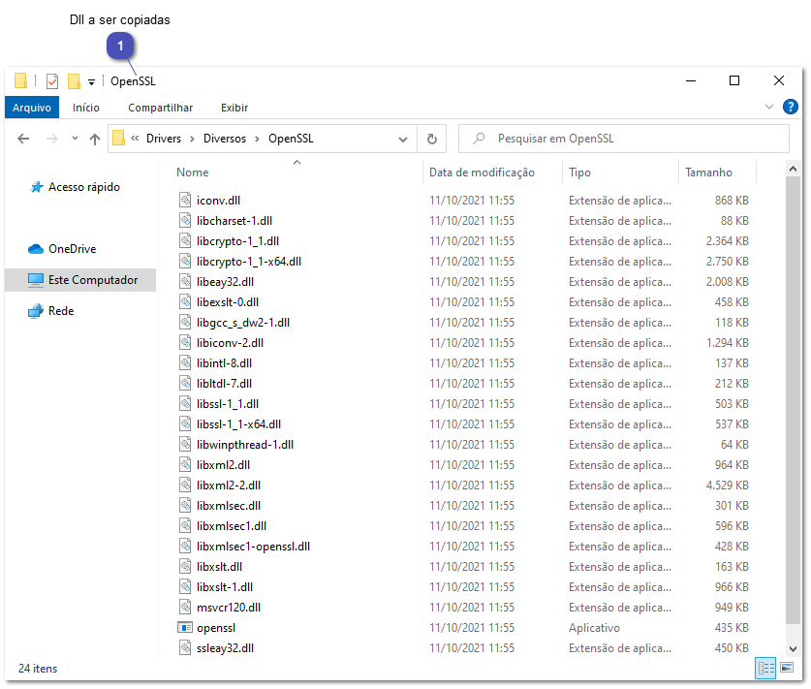Viewport: 811px width, 689px height.
Task: Open the Arquivo menu
Action: (x=31, y=107)
